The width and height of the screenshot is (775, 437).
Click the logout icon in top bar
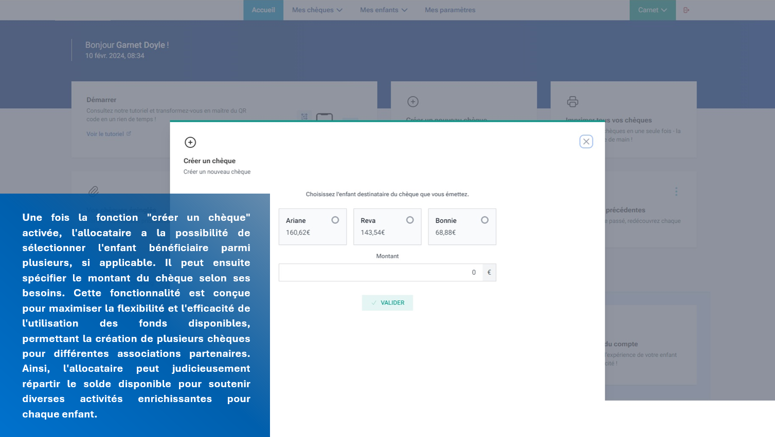pos(686,10)
